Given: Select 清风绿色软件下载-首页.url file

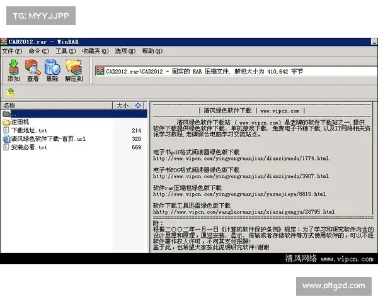Looking at the screenshot, I should [x=49, y=139].
